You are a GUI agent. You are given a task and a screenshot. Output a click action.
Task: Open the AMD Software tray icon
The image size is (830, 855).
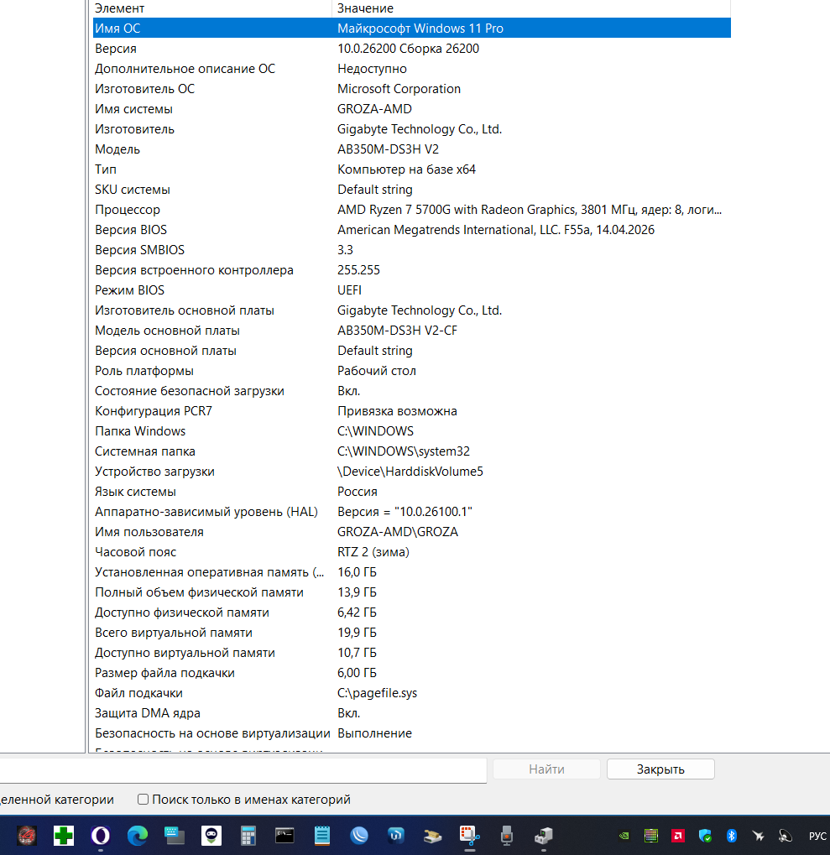point(678,836)
